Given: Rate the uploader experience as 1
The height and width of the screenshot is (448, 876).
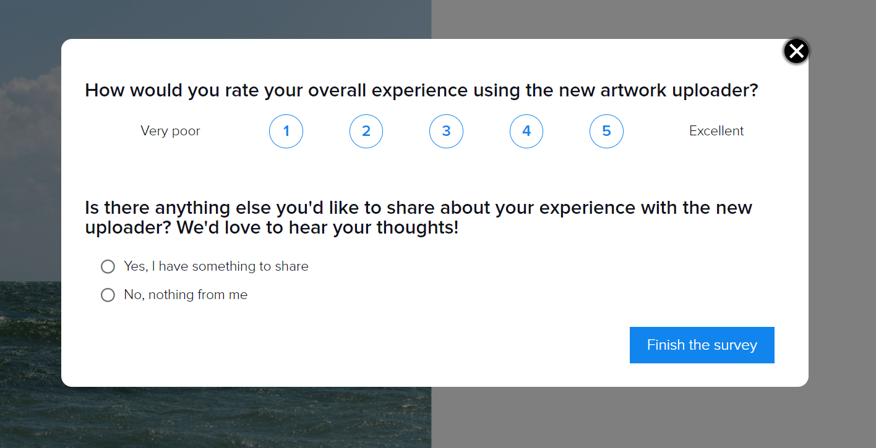Looking at the screenshot, I should (x=286, y=131).
